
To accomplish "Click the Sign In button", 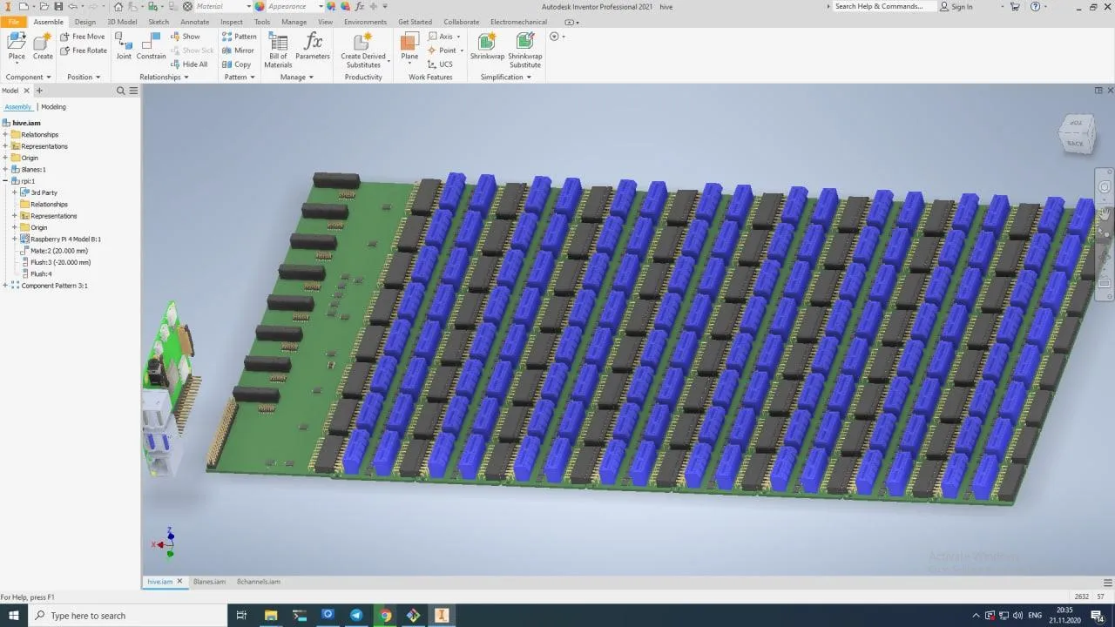I will point(962,7).
